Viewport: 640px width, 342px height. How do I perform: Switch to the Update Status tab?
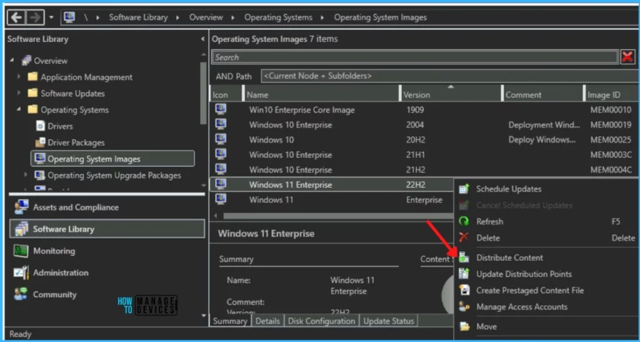pos(389,321)
